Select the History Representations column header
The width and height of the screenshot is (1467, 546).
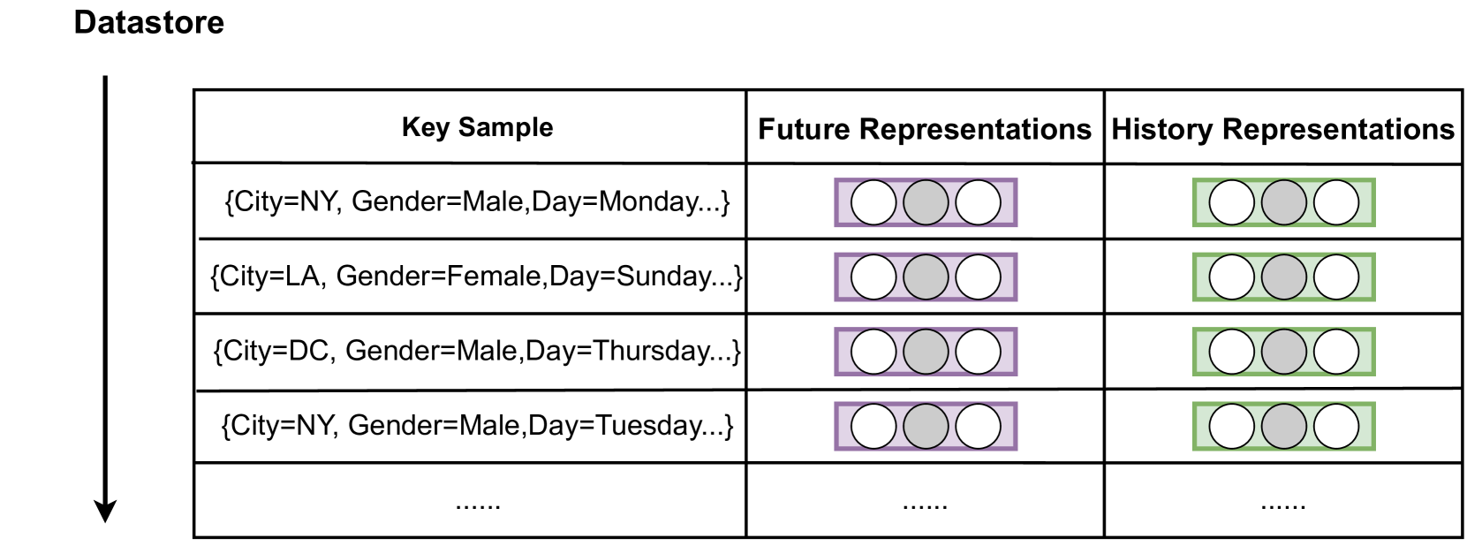[1282, 129]
